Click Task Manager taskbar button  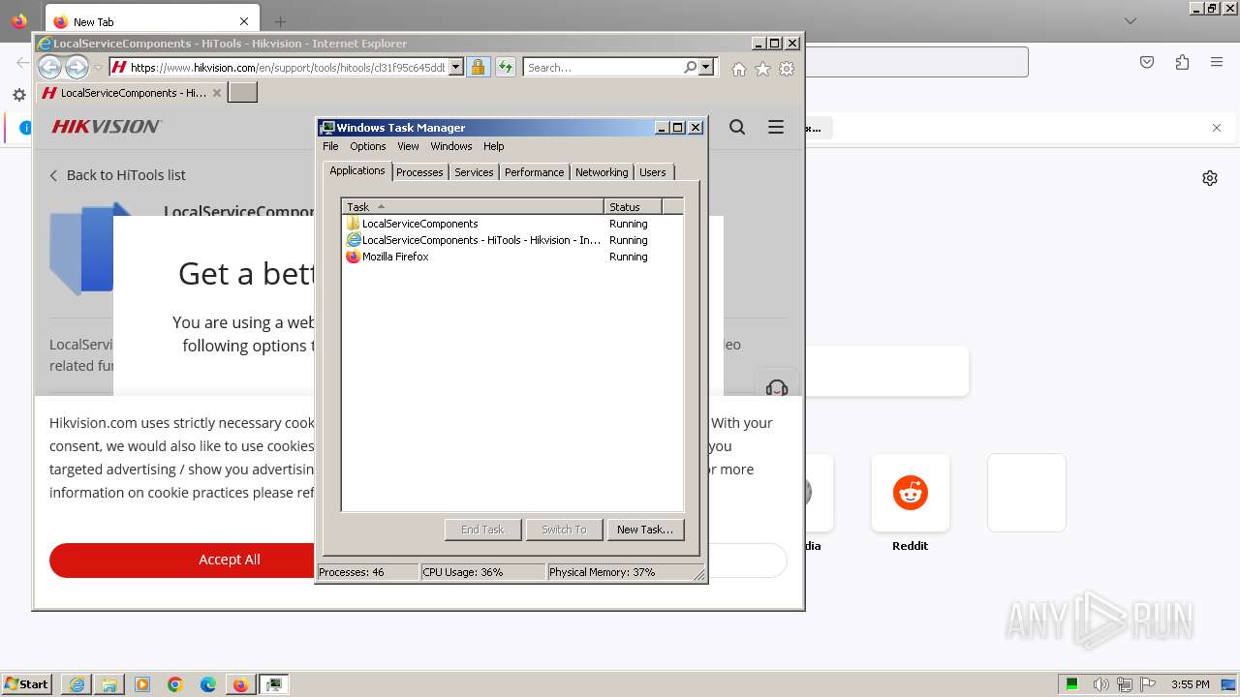pyautogui.click(x=274, y=684)
